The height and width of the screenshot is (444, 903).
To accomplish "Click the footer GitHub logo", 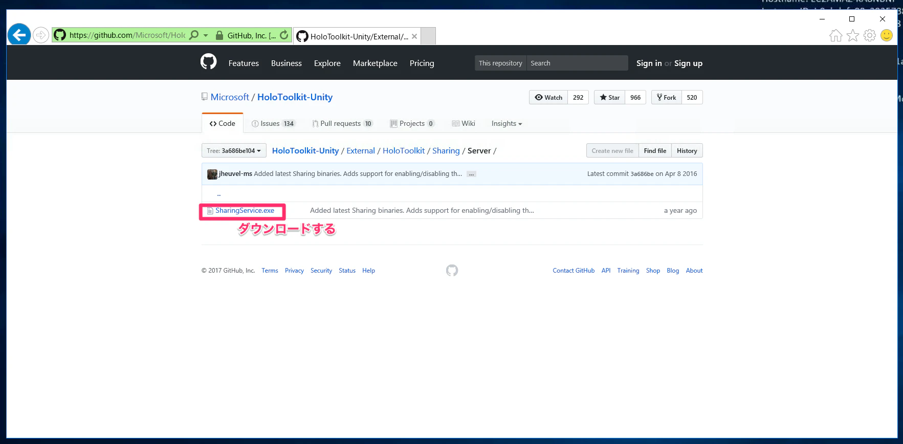I will click(x=452, y=270).
